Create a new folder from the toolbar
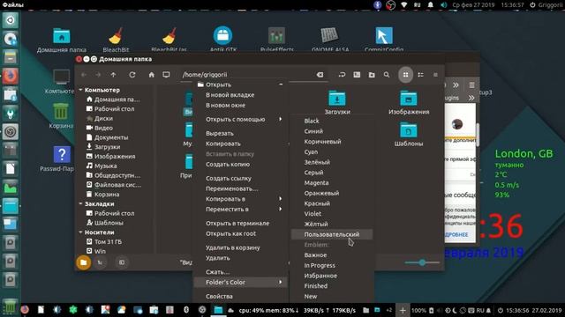The height and width of the screenshot is (317, 565). click(372, 75)
